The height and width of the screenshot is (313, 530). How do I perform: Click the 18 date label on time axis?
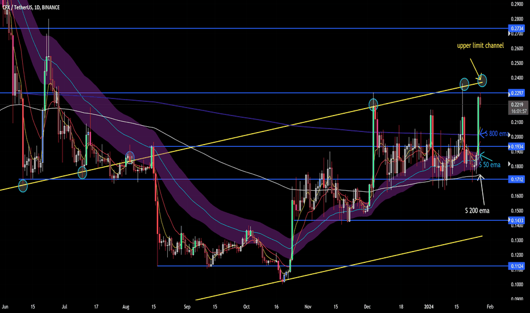(401, 307)
